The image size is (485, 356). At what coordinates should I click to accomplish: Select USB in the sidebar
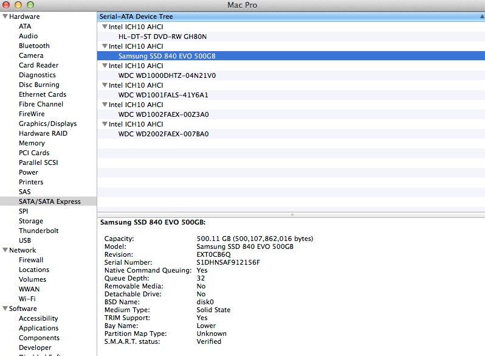point(25,240)
